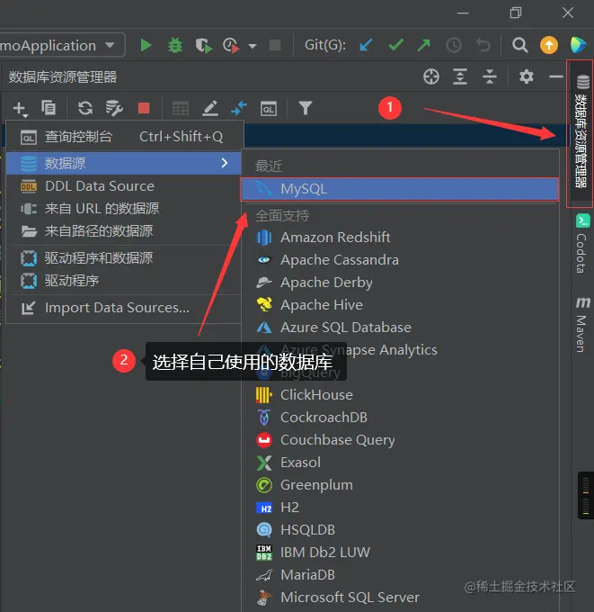594x612 pixels.
Task: Select Microsoft SQL Server data source
Action: coord(401,598)
